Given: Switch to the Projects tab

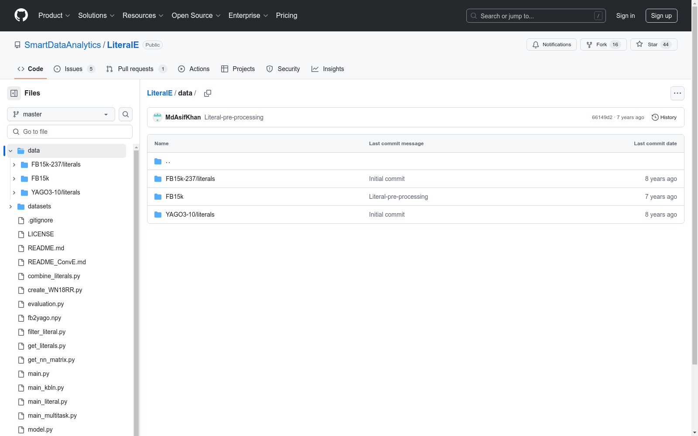Looking at the screenshot, I should coord(238,69).
